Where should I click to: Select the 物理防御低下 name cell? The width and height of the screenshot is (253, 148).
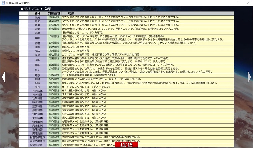37,137
